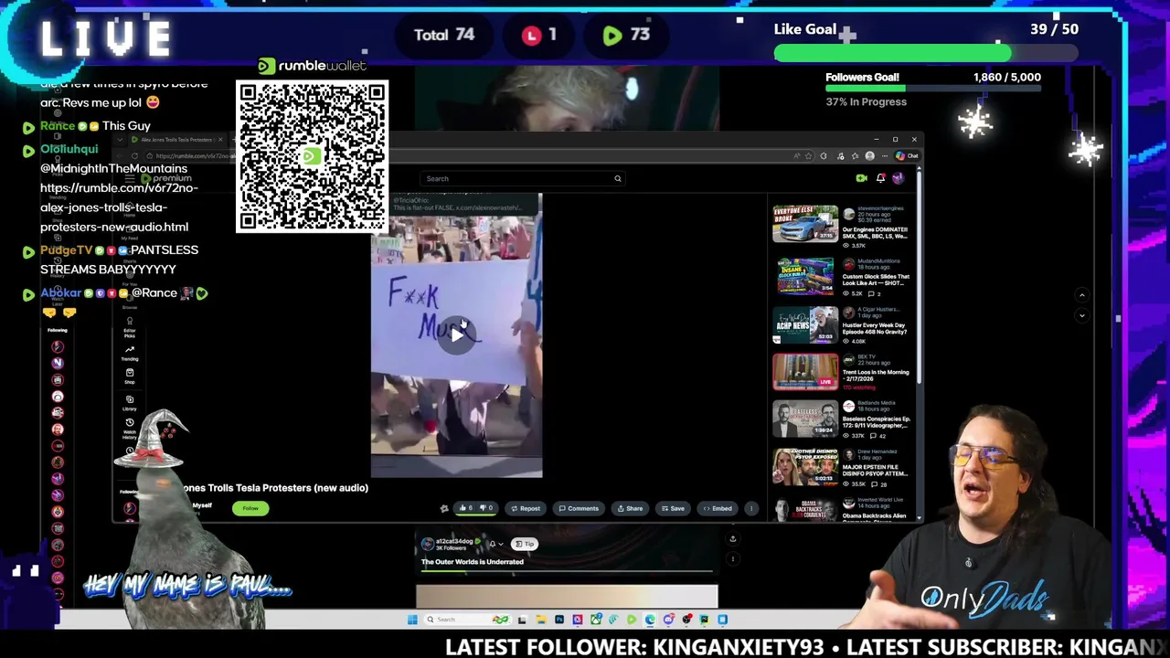Open Library in Rumble sidebar
This screenshot has height=658, width=1170.
click(x=129, y=402)
